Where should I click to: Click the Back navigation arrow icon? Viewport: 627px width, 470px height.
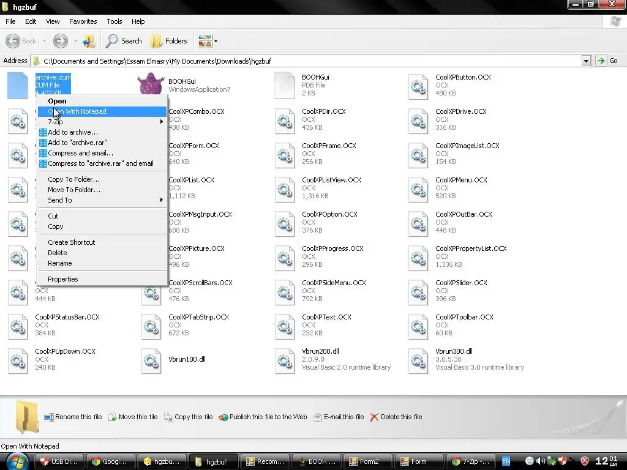13,41
